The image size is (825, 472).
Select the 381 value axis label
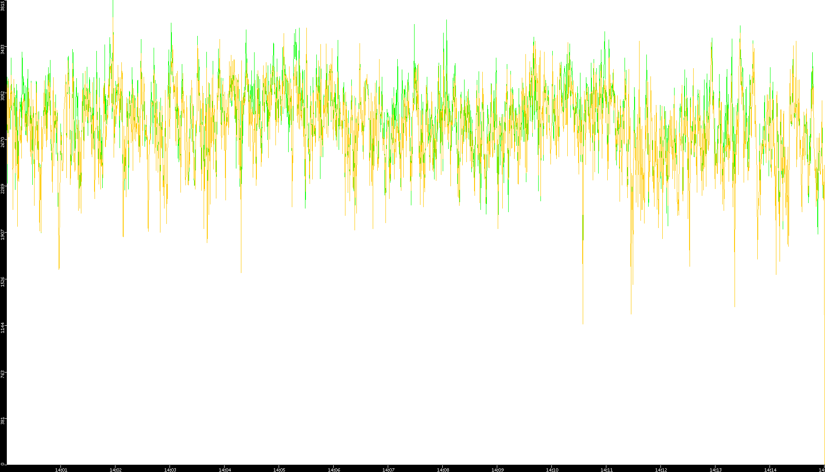(3, 420)
